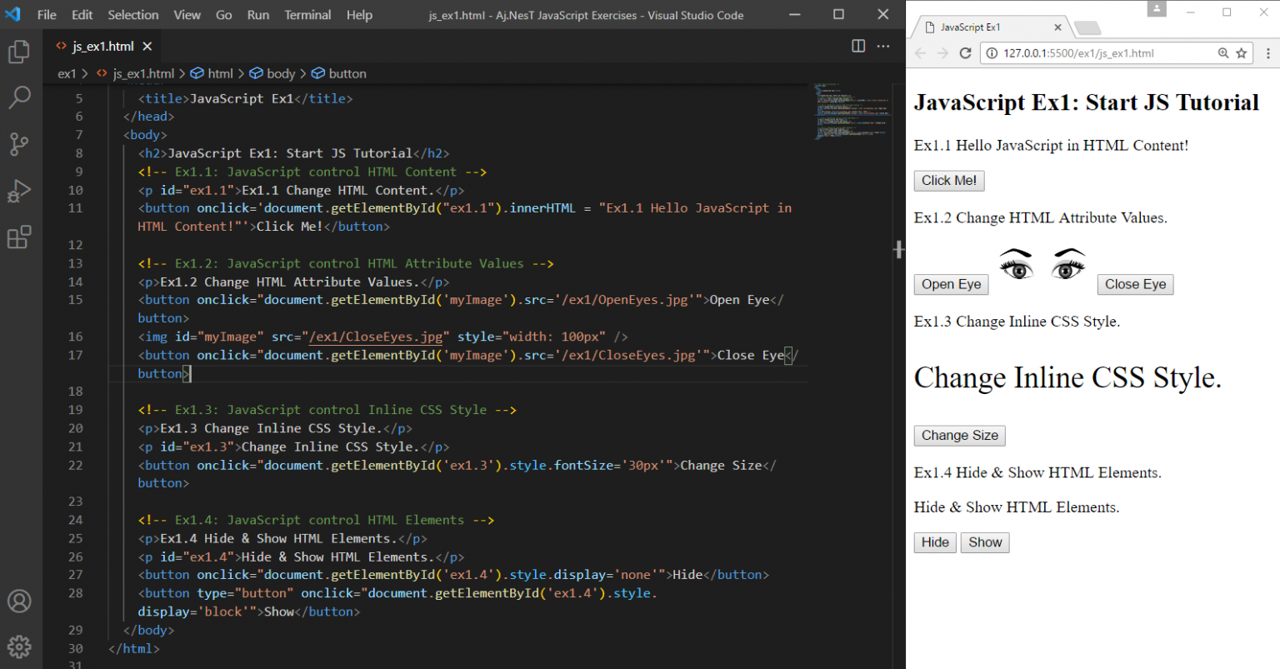Viewport: 1280px width, 669px height.
Task: Open the Source Control view
Action: pos(19,144)
